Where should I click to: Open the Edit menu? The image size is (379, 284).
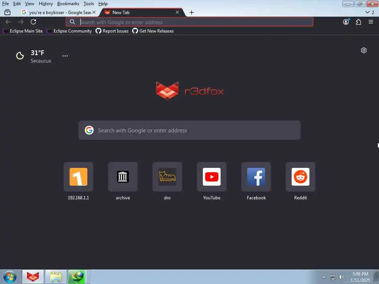17,4
